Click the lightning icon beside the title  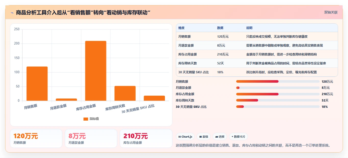point(12,12)
